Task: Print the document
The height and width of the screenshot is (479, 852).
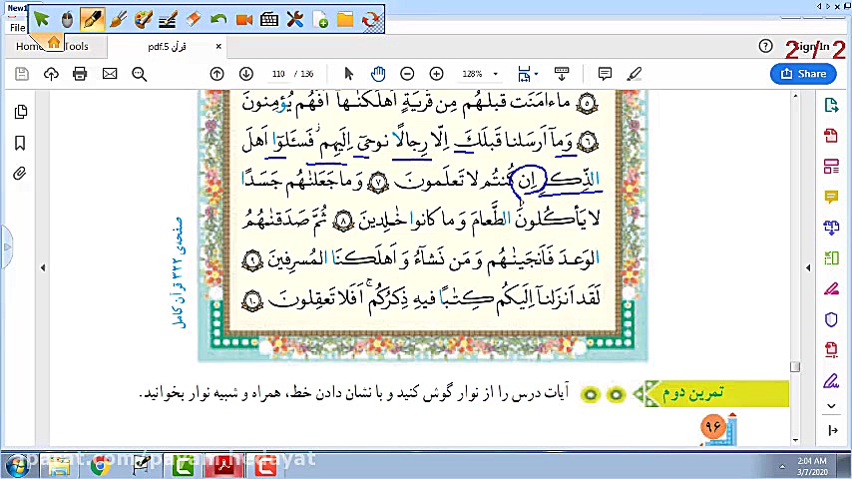Action: click(80, 74)
